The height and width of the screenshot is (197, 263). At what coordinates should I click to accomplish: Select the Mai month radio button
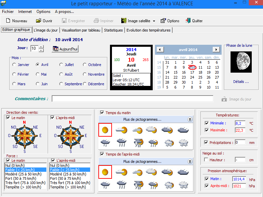click(x=37, y=74)
